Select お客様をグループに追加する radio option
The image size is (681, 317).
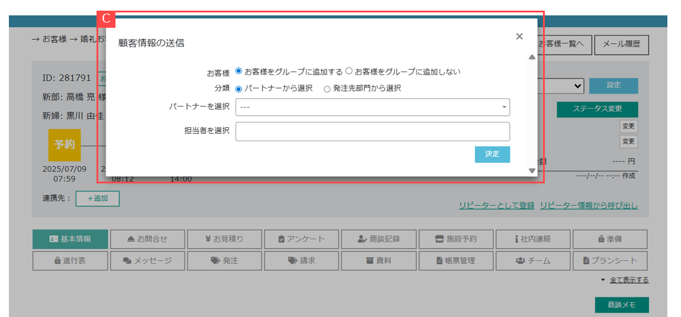tap(239, 71)
